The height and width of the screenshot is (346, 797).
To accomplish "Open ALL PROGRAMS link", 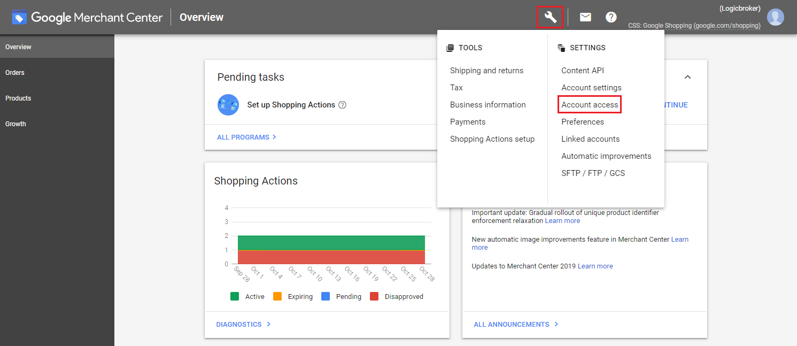I will 246,137.
